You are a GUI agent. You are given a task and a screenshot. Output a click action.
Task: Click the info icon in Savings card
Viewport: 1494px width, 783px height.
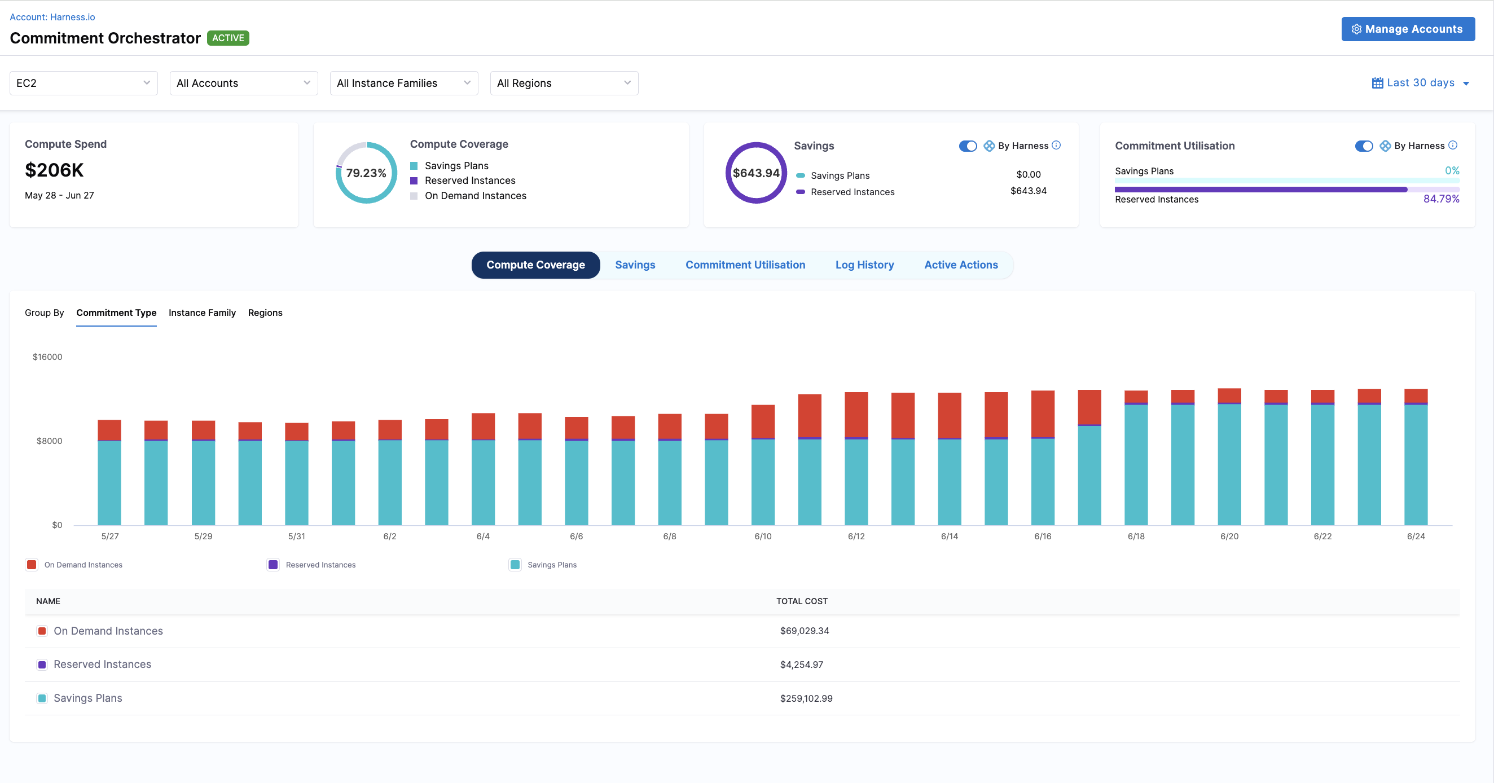(1056, 145)
